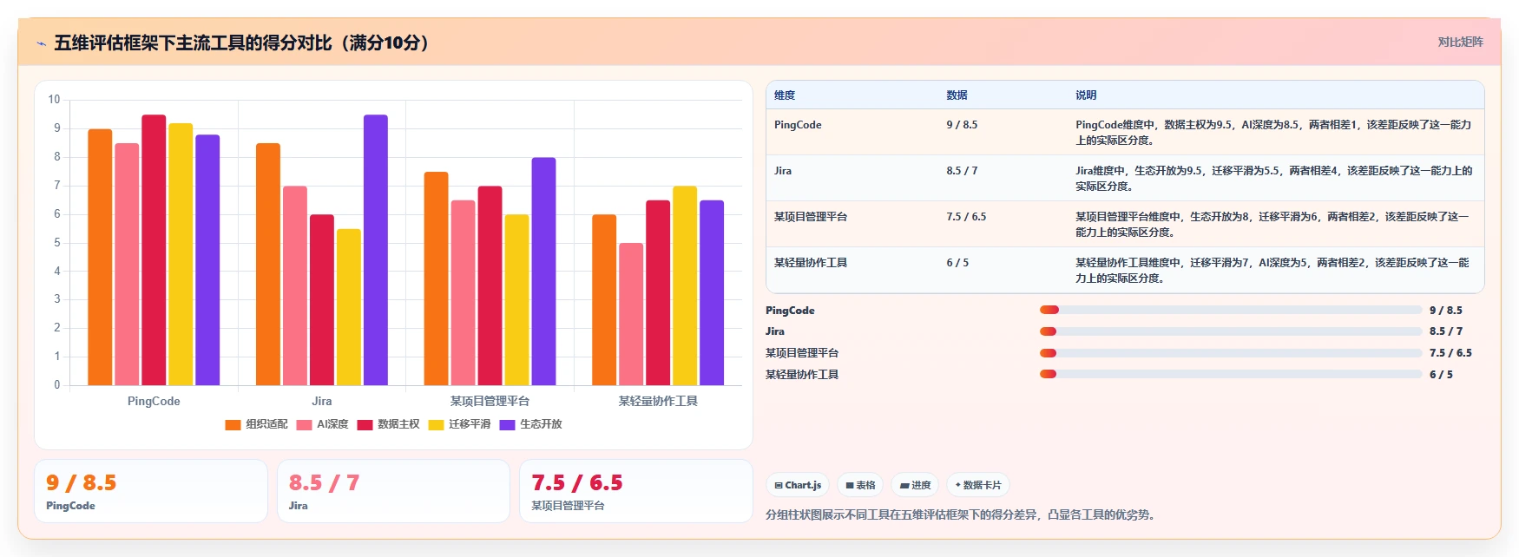
Task: Toggle the AI深度 legend swatch
Action: point(304,424)
